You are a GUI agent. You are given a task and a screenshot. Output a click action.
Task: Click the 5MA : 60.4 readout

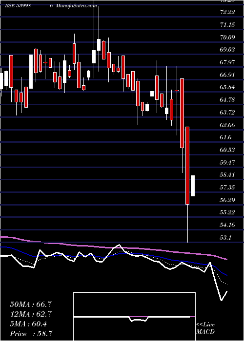pos(28,324)
